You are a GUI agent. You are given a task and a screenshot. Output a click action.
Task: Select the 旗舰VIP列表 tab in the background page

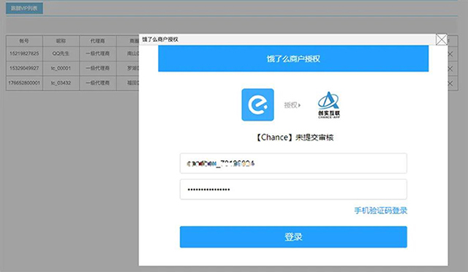coord(24,8)
